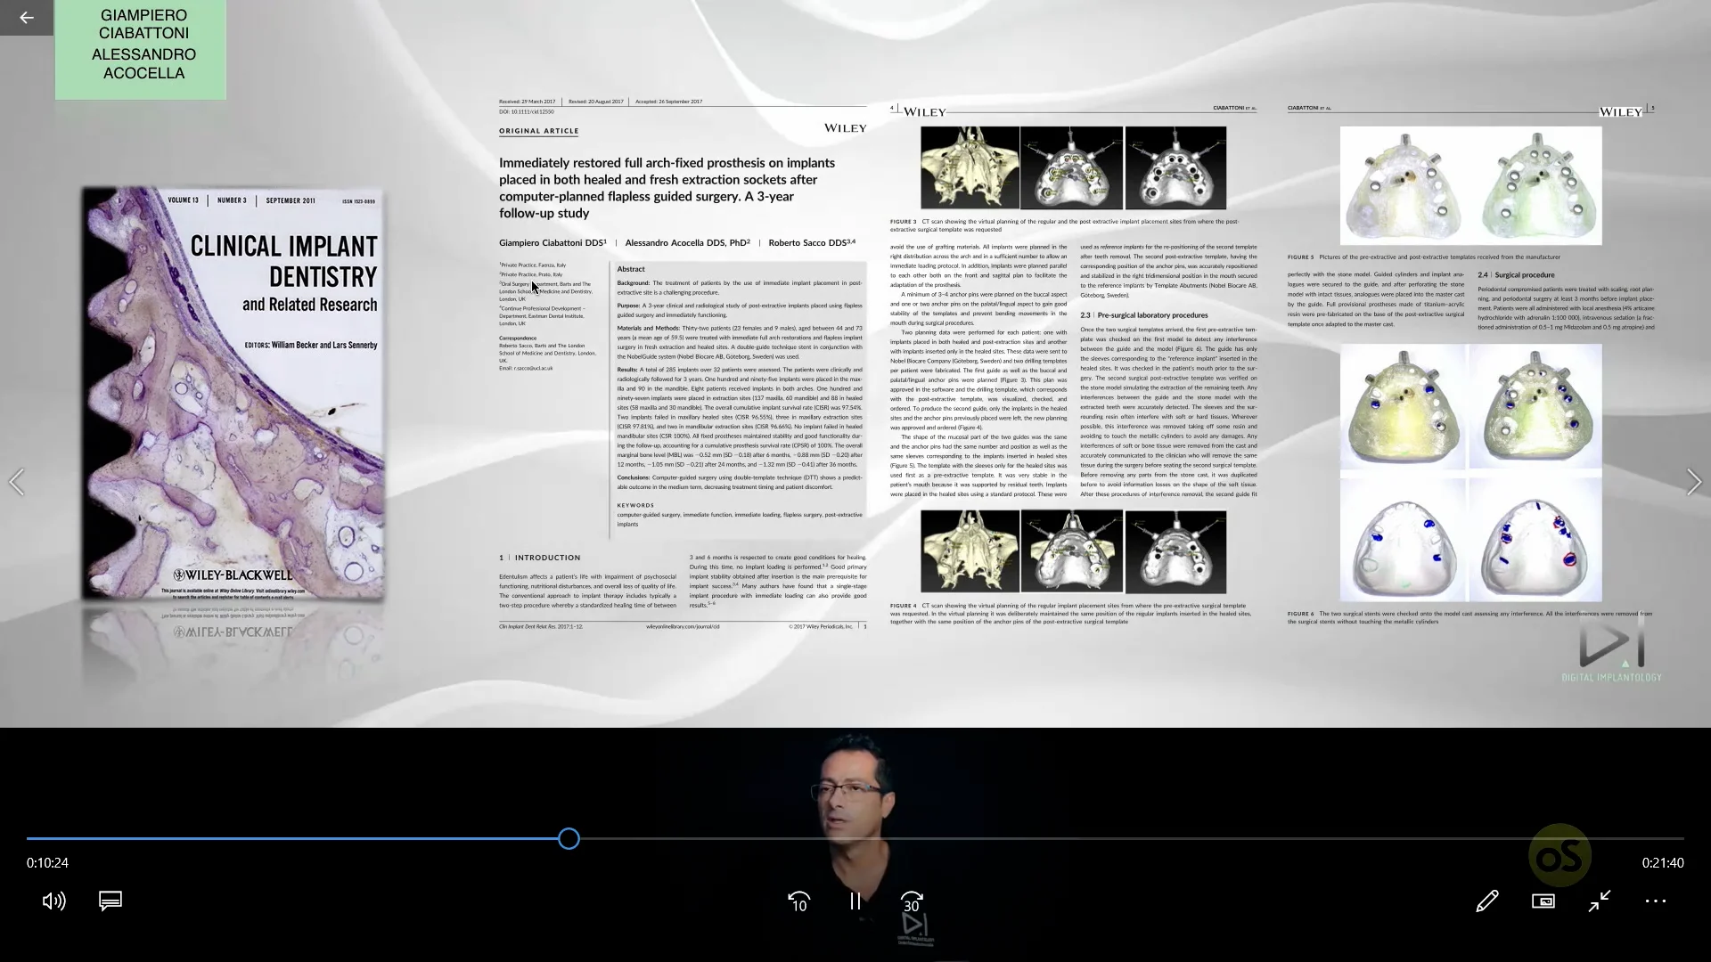Open the three-dot more options menu
Image resolution: width=1711 pixels, height=962 pixels.
pos(1655,901)
